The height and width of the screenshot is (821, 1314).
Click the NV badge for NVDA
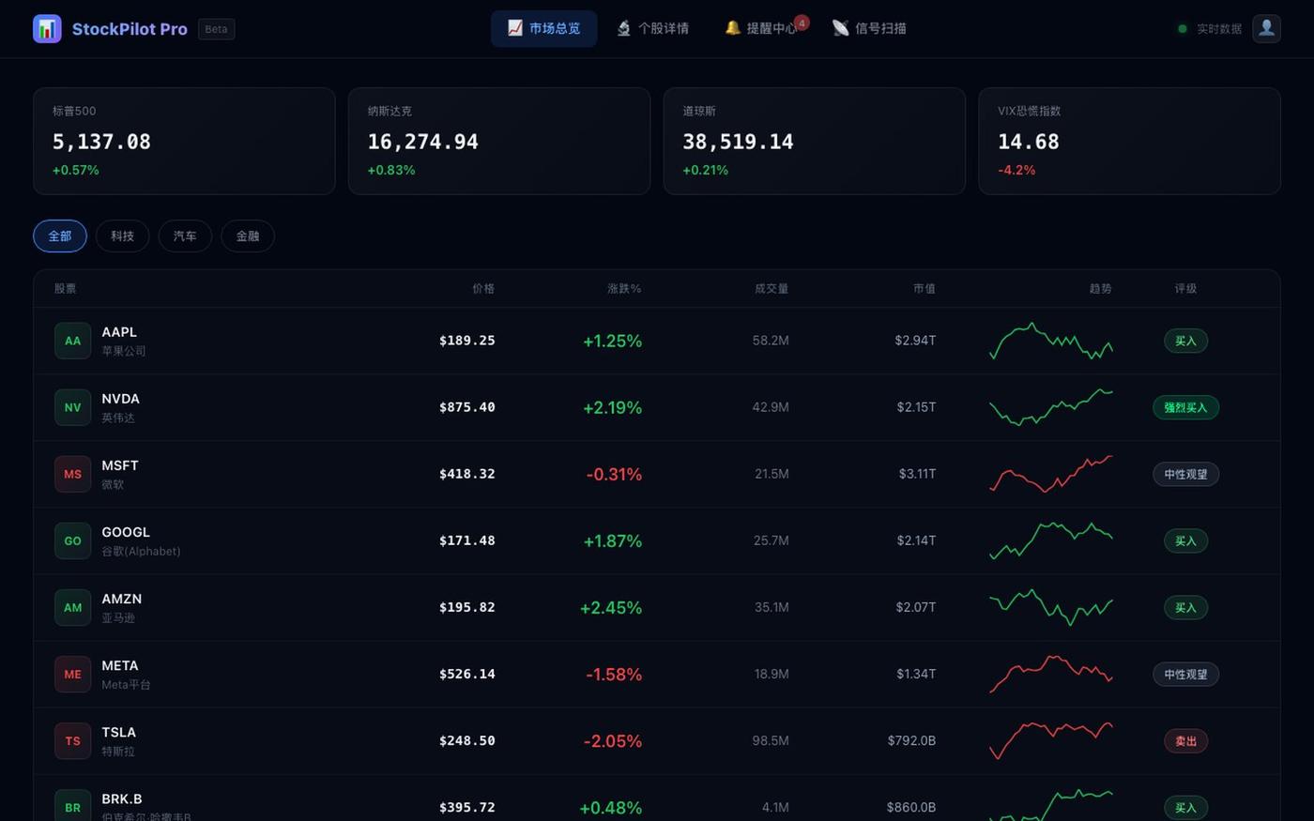(x=72, y=407)
